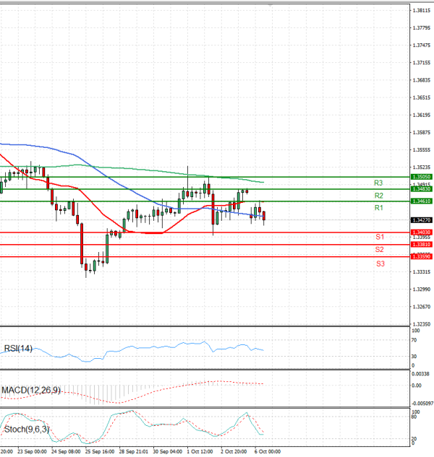Click the 1.33590 red price tag
Viewport: 434px width, 457px height.
click(x=421, y=256)
